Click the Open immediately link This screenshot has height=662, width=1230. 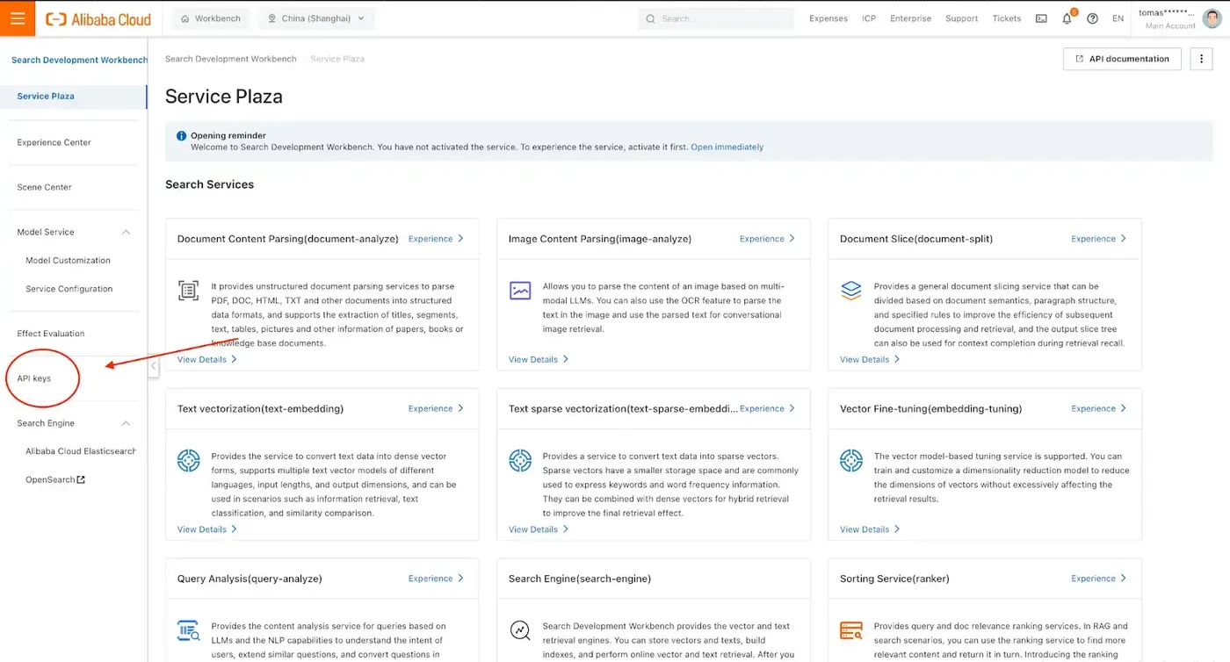click(x=727, y=148)
